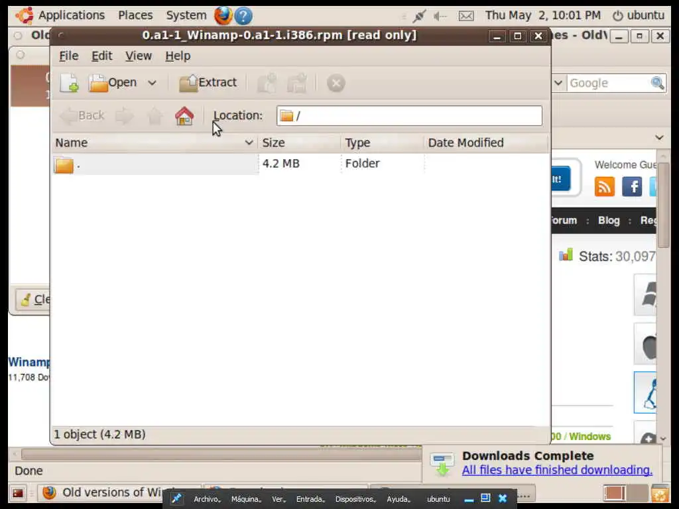This screenshot has width=679, height=509.
Task: Click the Firefox vertical scrollbar thumb
Action: point(663,204)
